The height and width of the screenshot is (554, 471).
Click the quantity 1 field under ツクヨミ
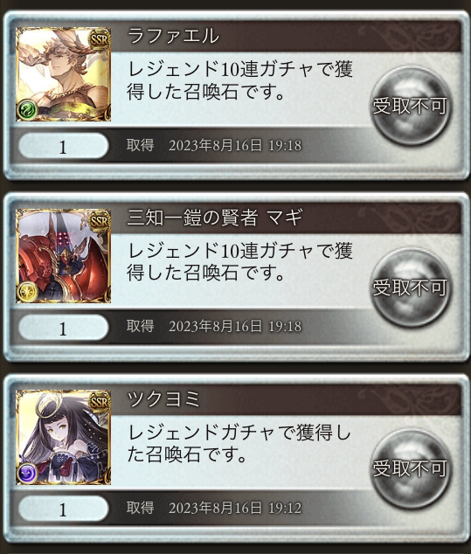pyautogui.click(x=64, y=509)
